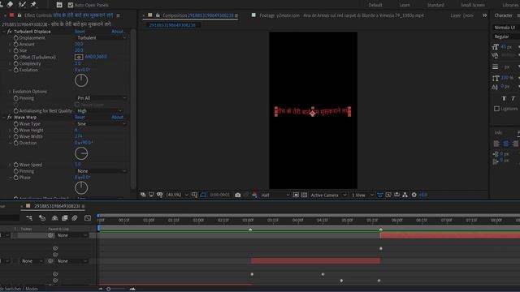The image size is (520, 292).
Task: Open Antialiasing for Best Quality dropdown
Action: (x=99, y=111)
